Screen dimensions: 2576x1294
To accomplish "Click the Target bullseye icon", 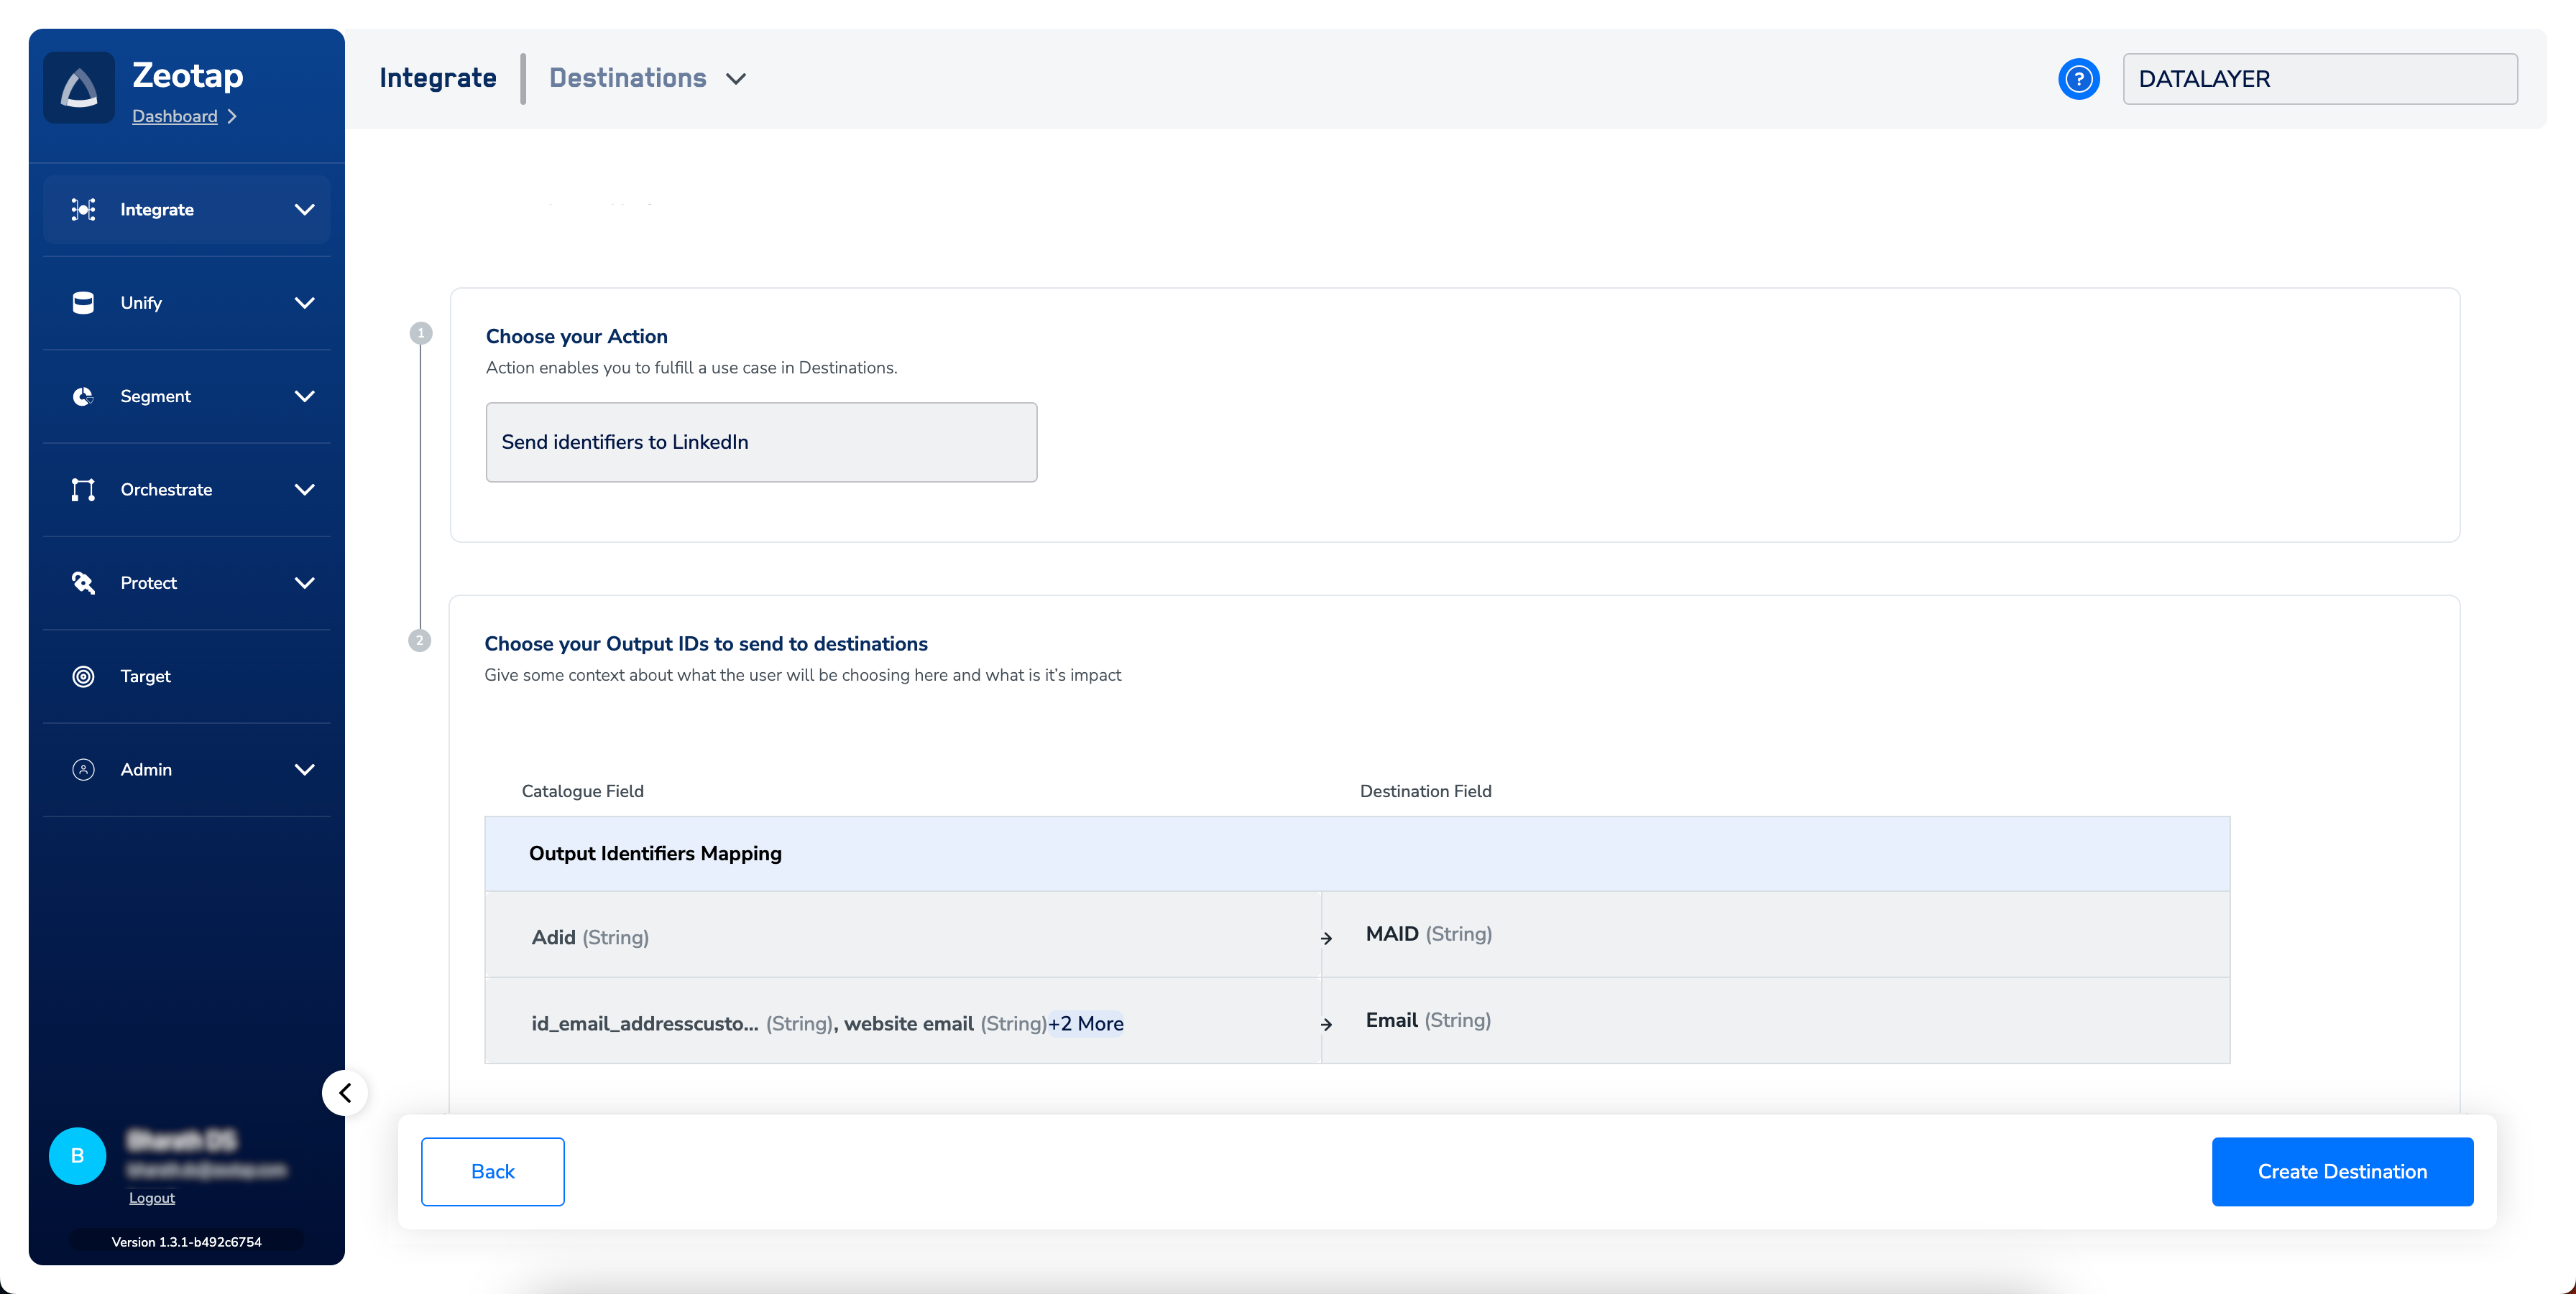I will point(83,676).
